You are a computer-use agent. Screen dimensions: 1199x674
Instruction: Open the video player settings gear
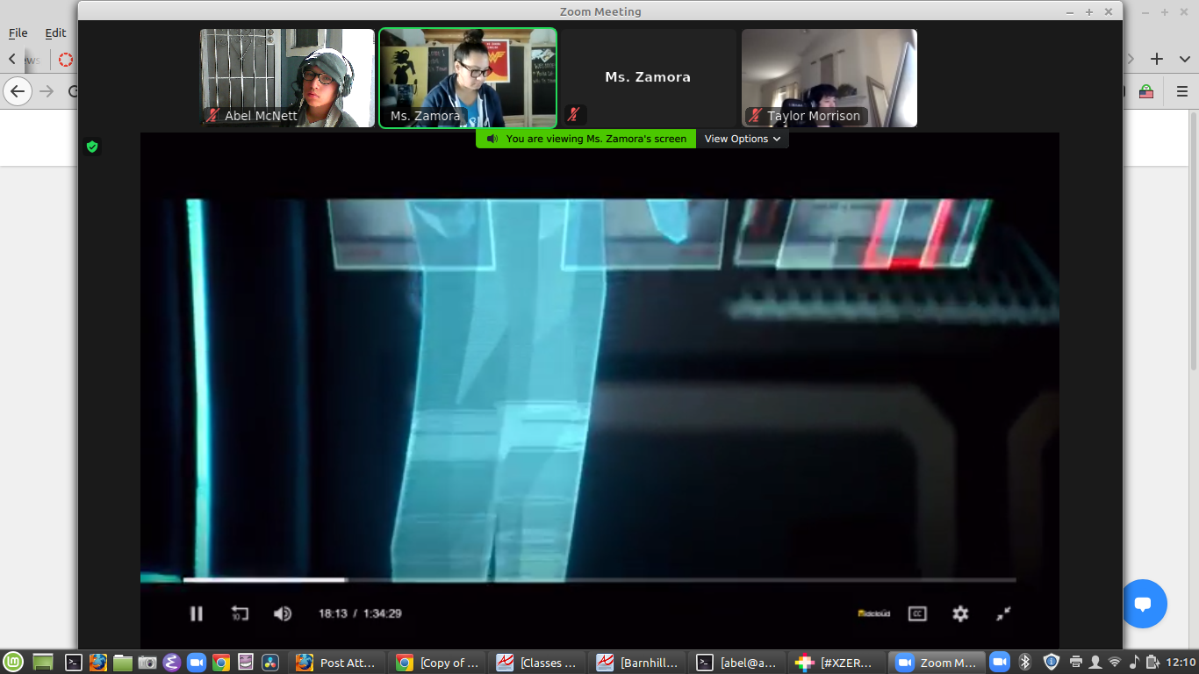(960, 613)
